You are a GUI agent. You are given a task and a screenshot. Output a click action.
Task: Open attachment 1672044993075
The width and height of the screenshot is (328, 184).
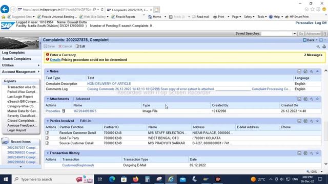pos(85,111)
